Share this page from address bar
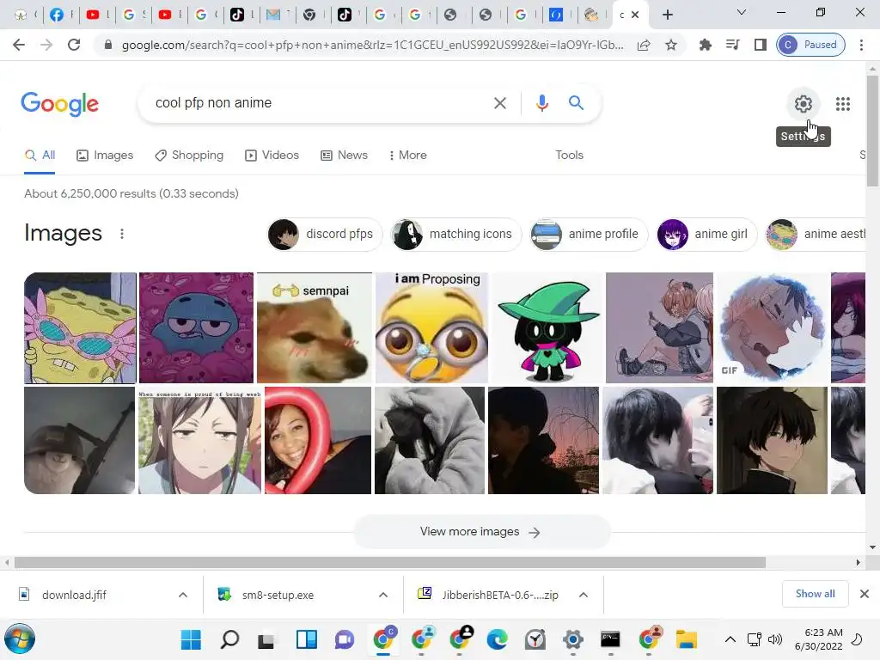The height and width of the screenshot is (660, 880). [x=644, y=45]
